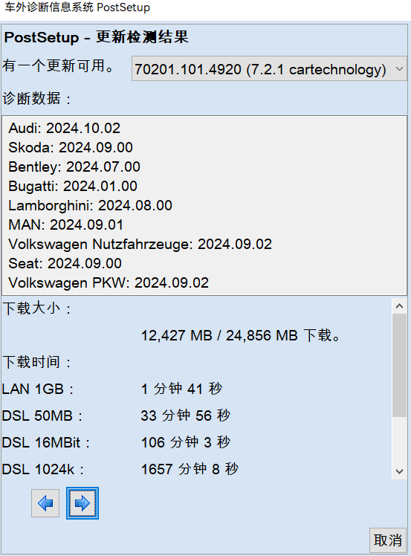
Task: Click the scrollbar track below the thumb
Action: coord(399,440)
